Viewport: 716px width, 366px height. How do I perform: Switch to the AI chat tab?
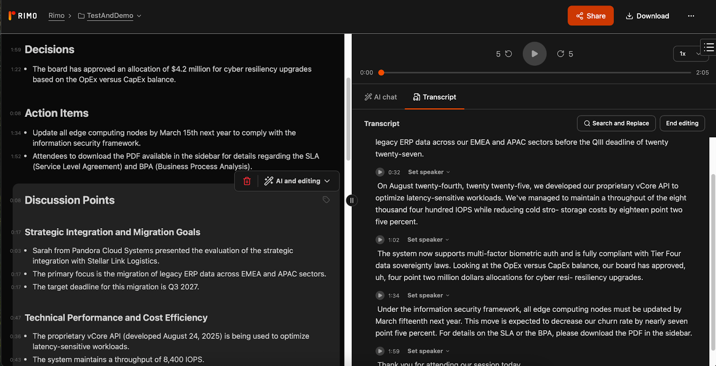coord(381,97)
